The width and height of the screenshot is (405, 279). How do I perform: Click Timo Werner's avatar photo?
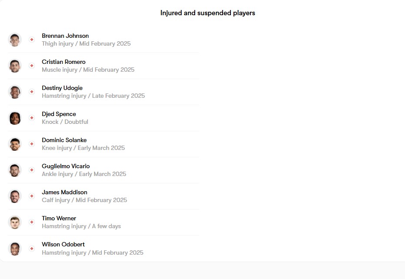click(15, 222)
